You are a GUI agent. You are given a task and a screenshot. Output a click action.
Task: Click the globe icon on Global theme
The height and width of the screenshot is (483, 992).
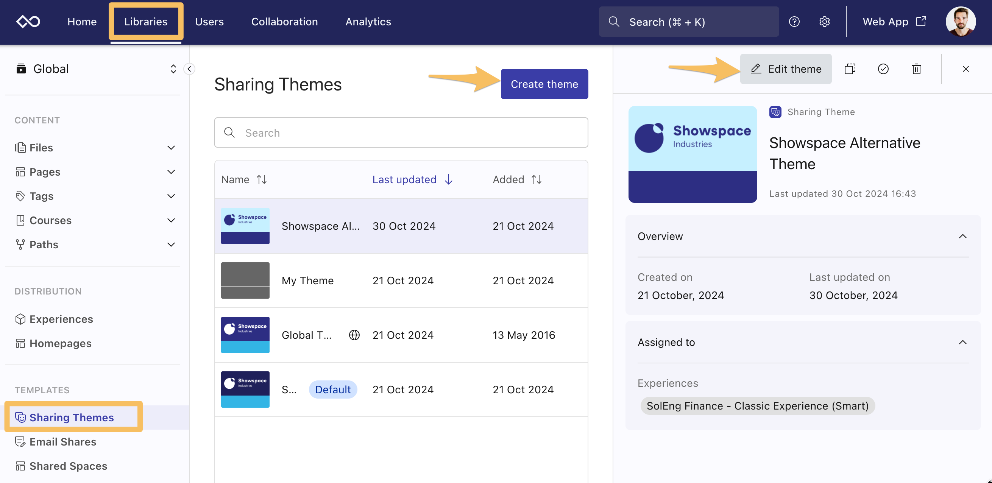tap(354, 335)
